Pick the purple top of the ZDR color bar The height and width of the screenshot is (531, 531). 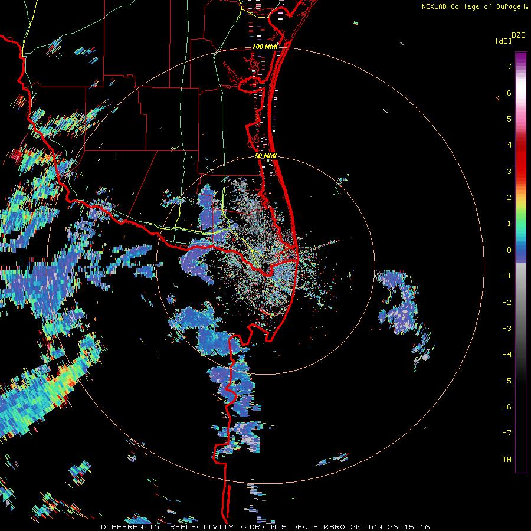(x=521, y=58)
